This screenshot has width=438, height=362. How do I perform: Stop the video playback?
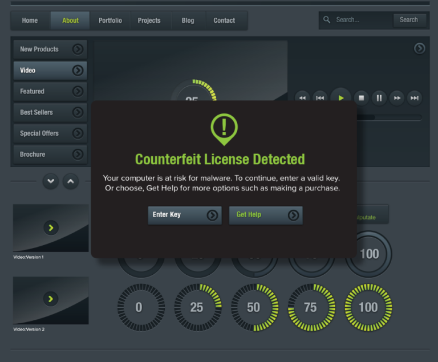click(360, 98)
